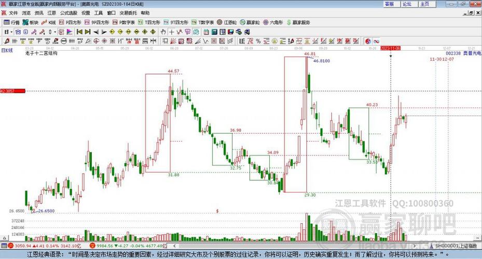
Task: Toggle the crosshair cursor tool
Action: click(172, 32)
